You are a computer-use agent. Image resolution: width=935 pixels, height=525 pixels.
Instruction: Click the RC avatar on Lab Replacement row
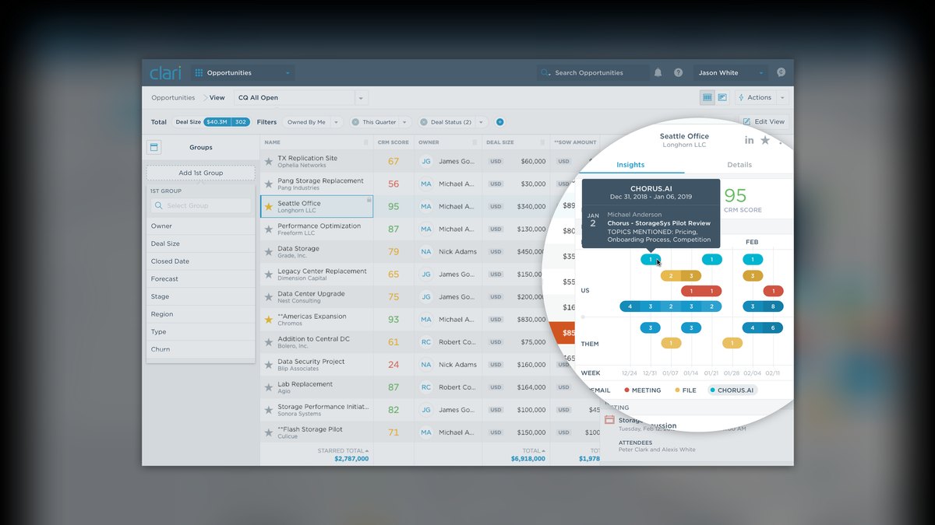pos(426,387)
